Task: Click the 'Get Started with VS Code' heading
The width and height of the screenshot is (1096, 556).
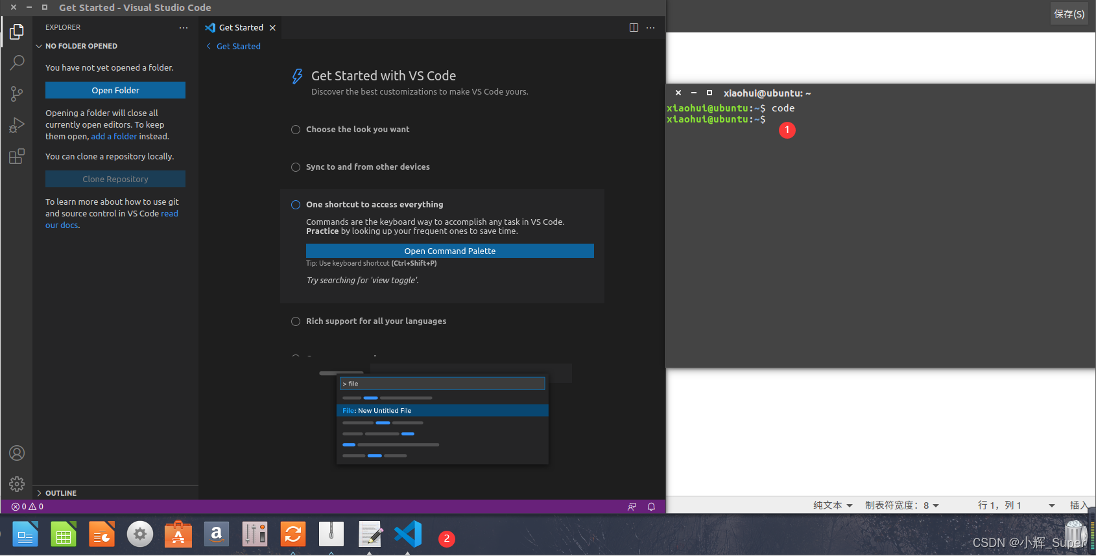Action: (x=383, y=76)
